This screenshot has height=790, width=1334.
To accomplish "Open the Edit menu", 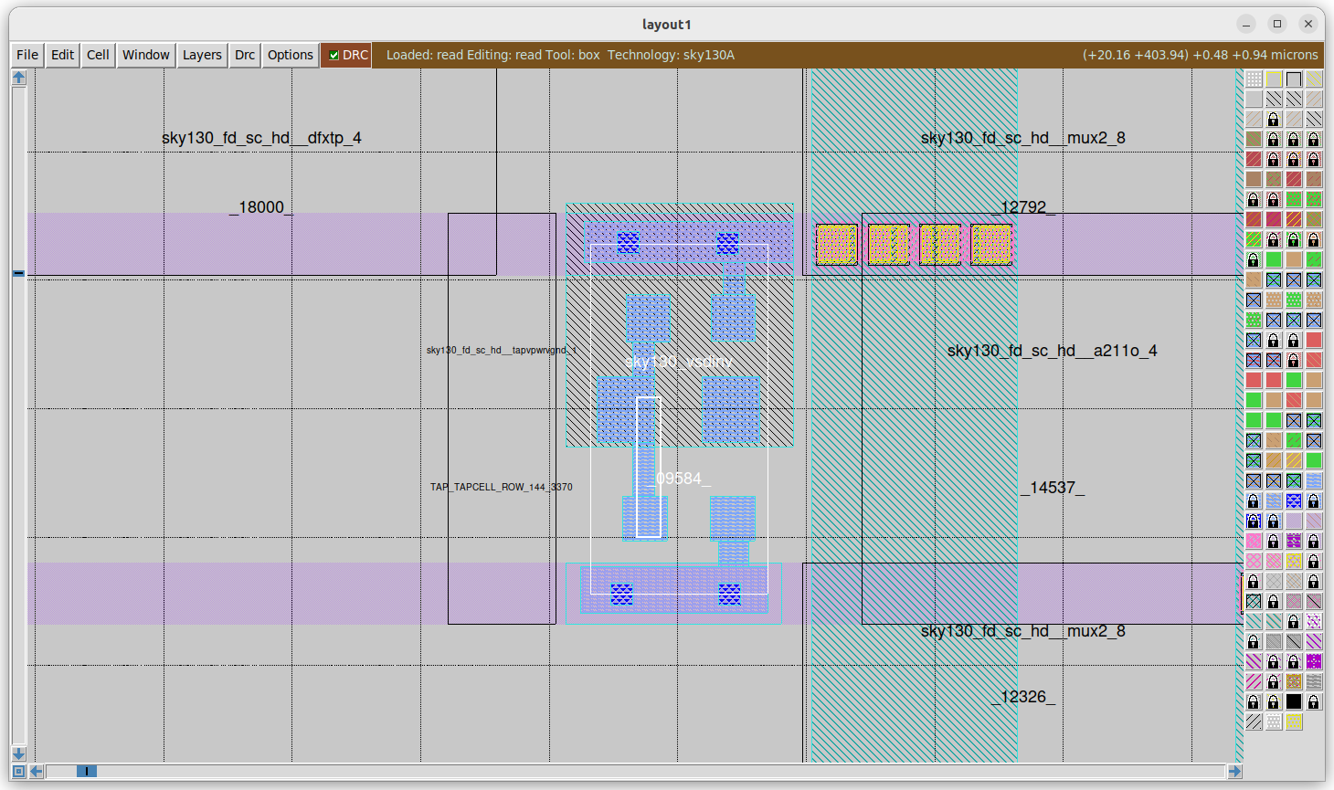I will (x=62, y=55).
